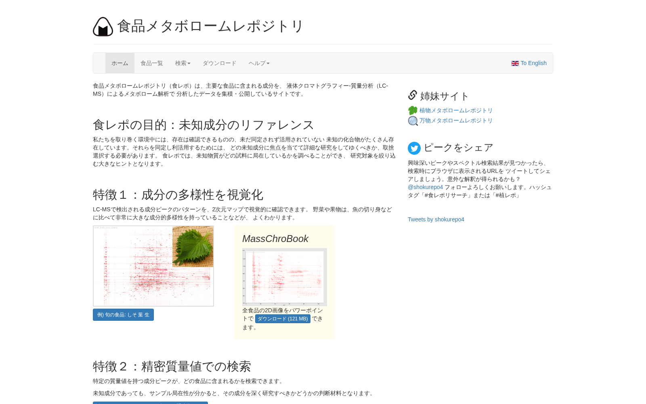Expand the ヘルプ dropdown menu
646x404 pixels.
click(x=259, y=63)
